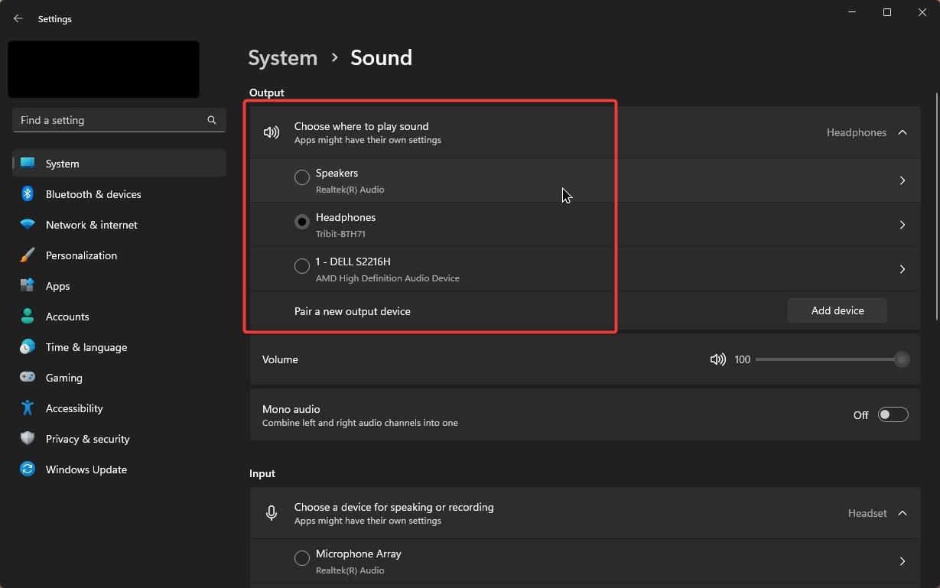
Task: Click the System sidebar icon
Action: 27,163
